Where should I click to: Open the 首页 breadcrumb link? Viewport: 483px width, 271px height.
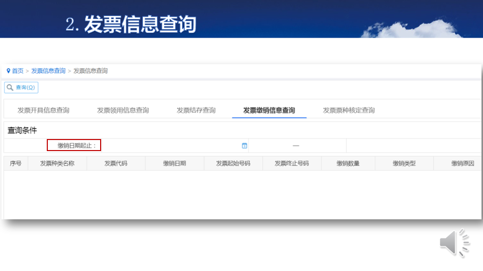point(18,71)
